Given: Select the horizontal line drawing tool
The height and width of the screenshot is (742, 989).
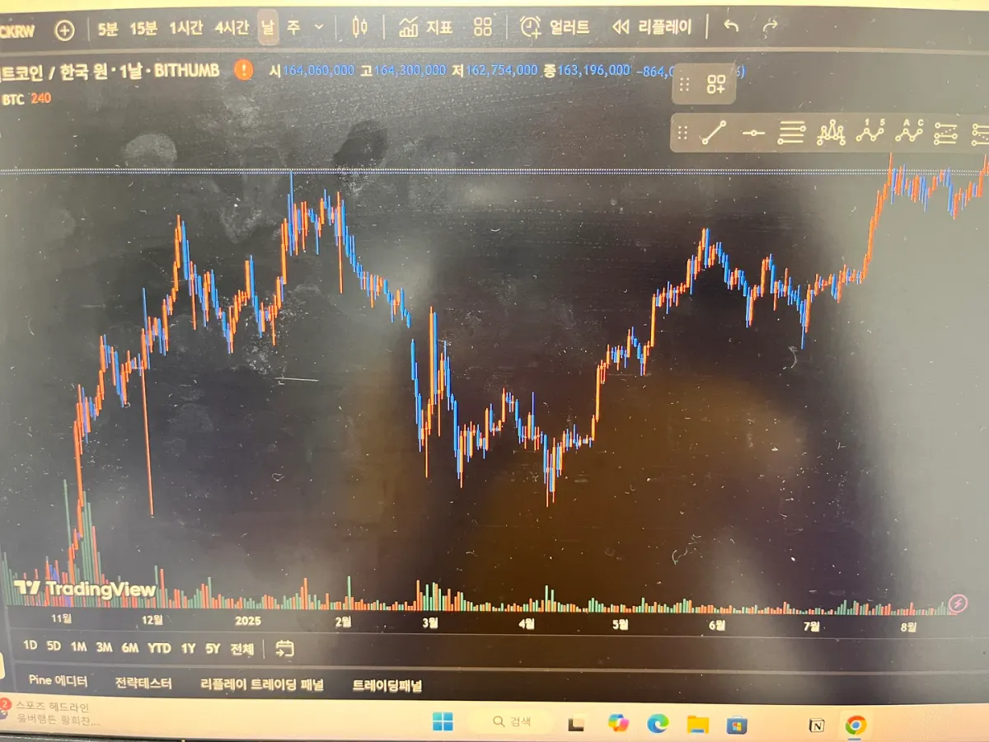Looking at the screenshot, I should [x=752, y=133].
